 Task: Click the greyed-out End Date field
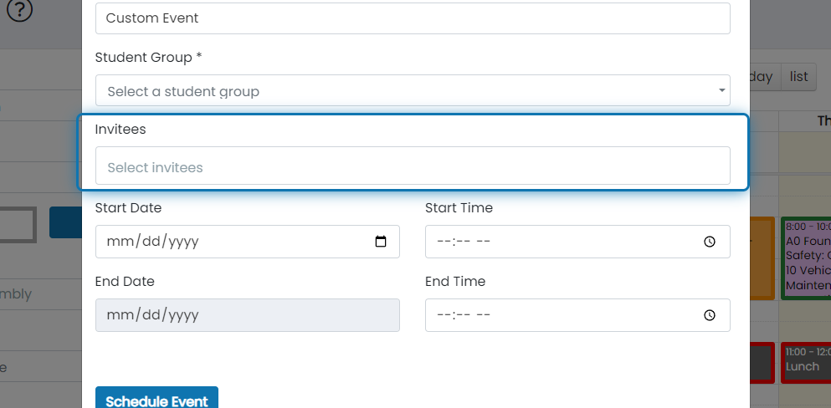point(248,315)
